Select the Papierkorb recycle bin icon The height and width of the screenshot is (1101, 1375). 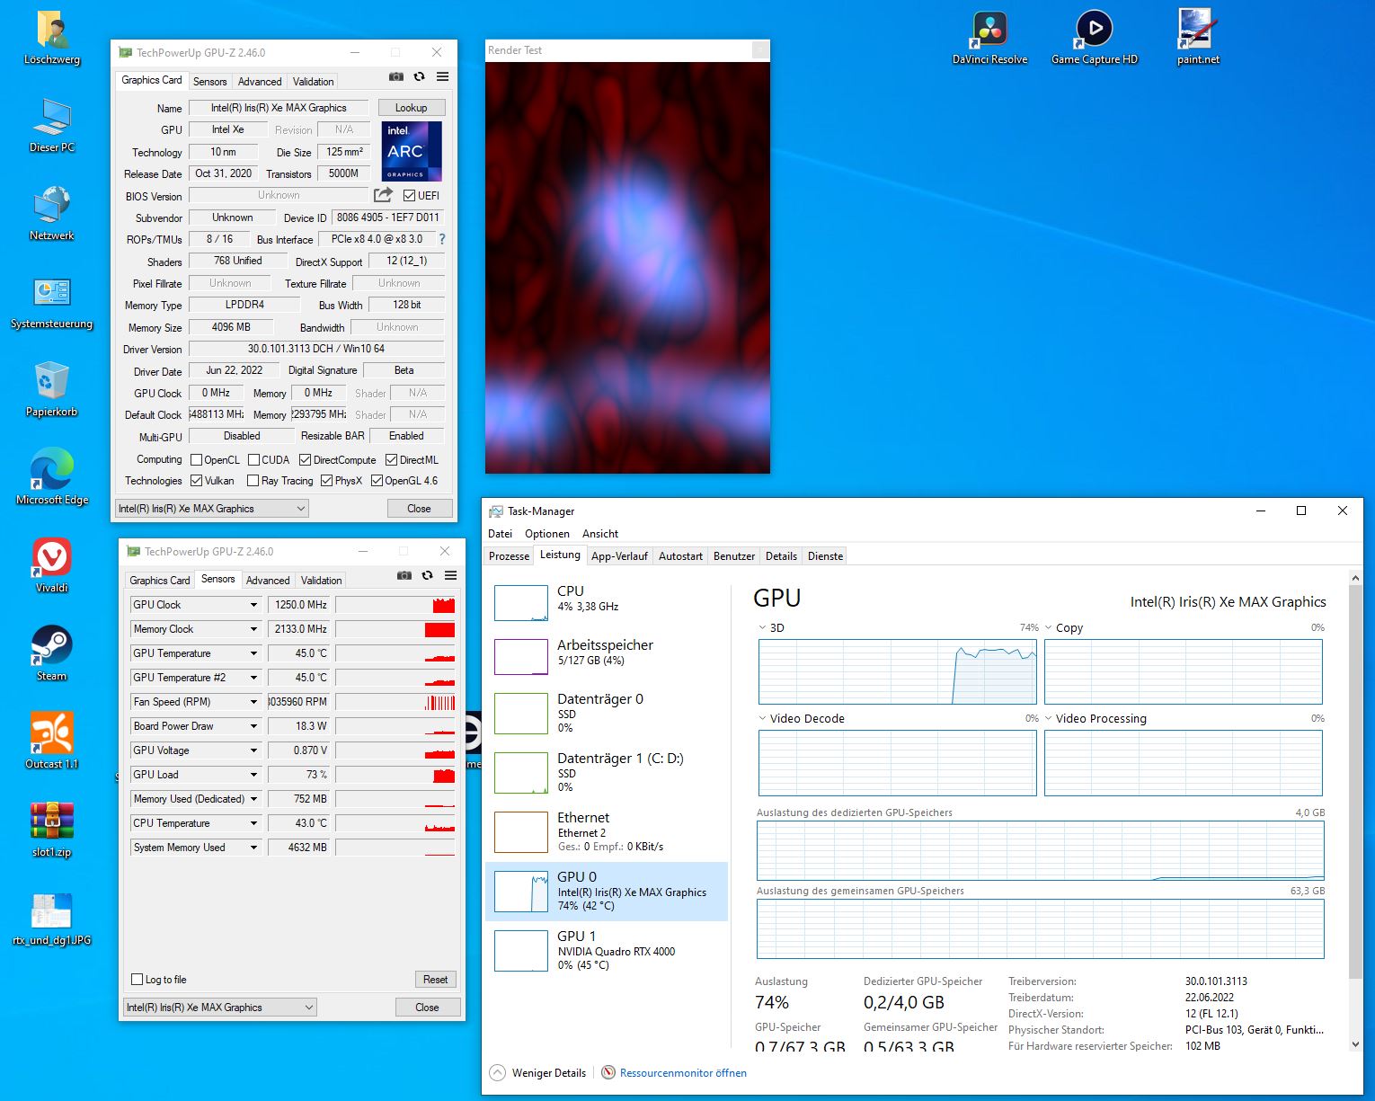[52, 390]
